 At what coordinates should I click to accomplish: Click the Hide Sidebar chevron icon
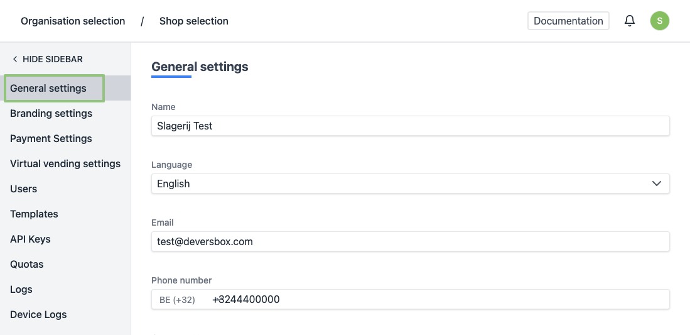15,59
